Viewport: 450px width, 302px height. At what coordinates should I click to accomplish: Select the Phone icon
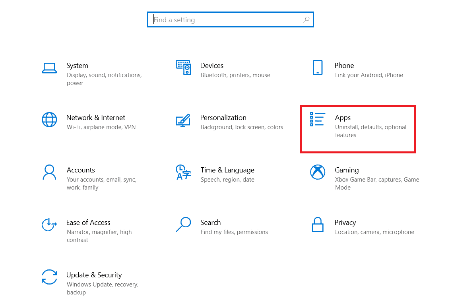tap(318, 68)
